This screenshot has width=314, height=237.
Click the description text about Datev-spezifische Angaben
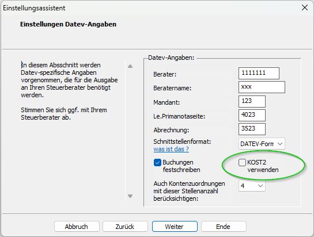tap(69, 80)
